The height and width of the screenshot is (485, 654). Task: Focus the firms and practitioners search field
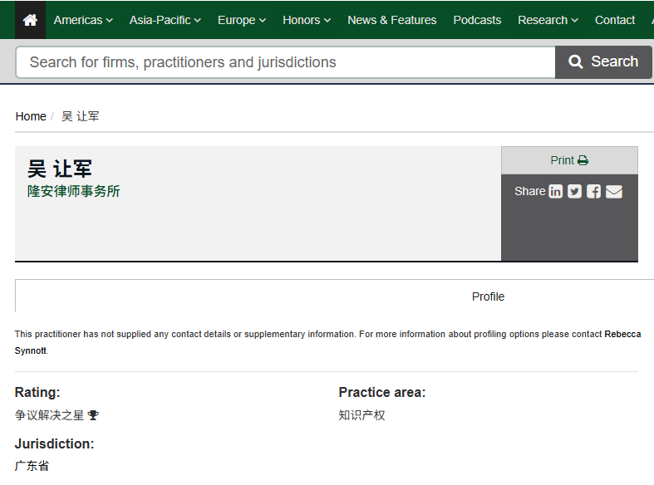[286, 62]
